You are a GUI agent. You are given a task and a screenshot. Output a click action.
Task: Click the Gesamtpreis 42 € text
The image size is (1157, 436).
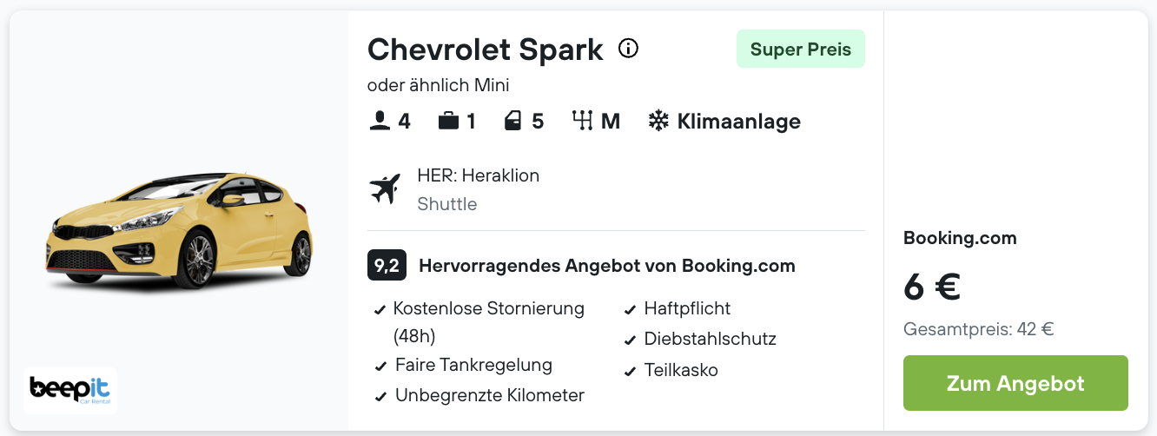point(979,329)
